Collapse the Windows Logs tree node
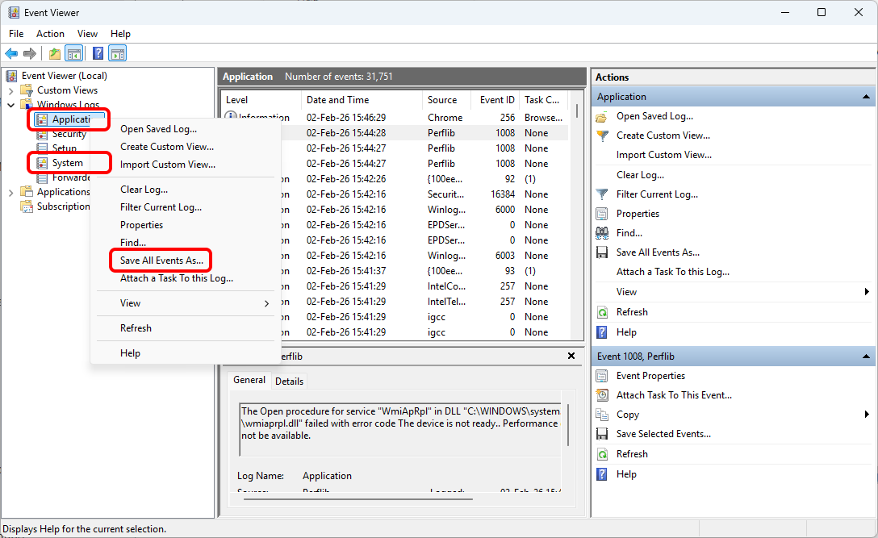Screen dimensions: 878x538 tap(11, 105)
